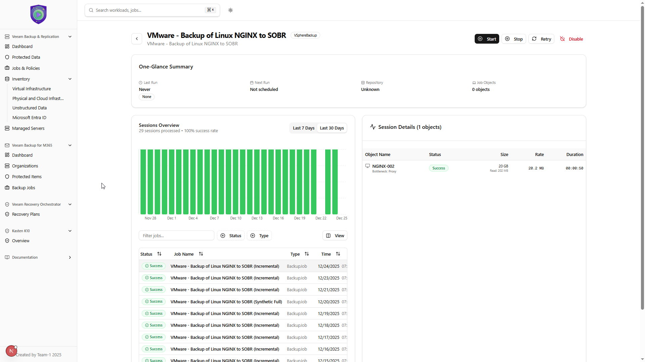This screenshot has height=362, width=645.
Task: Open Jobs & Policies in sidebar
Action: (x=26, y=68)
